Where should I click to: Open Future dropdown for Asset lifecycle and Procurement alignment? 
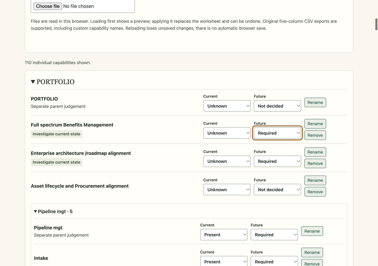coord(277,190)
